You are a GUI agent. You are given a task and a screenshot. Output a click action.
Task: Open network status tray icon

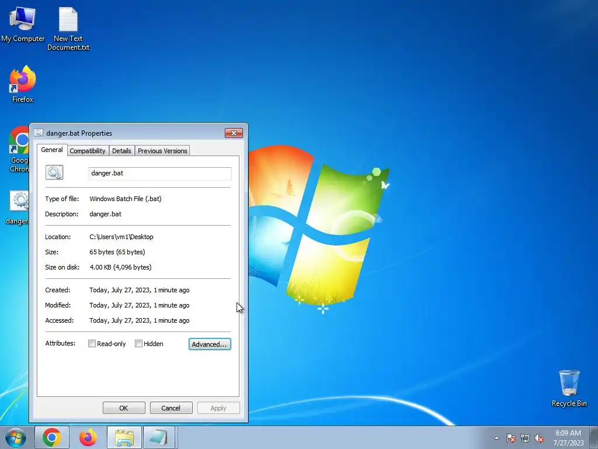525,438
